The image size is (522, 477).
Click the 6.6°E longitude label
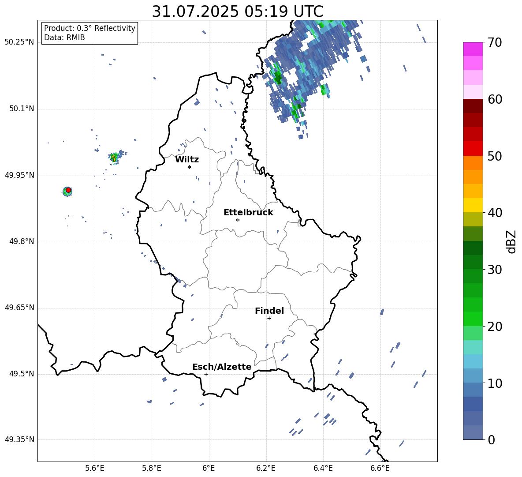pyautogui.click(x=380, y=468)
